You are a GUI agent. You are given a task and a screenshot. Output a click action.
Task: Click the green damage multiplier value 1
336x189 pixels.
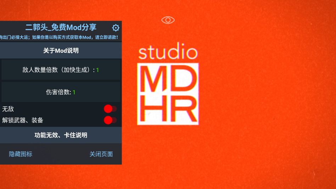click(x=74, y=93)
